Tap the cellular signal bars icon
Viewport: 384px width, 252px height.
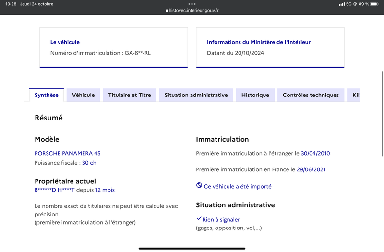(342, 4)
